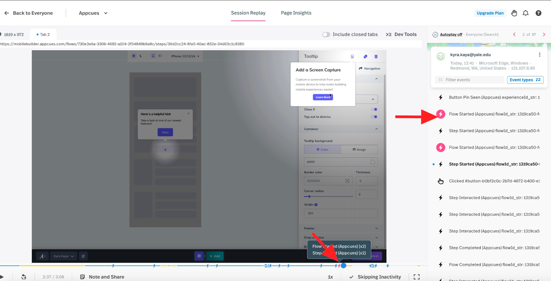Click the Clicked #button event hand icon
The height and width of the screenshot is (281, 551).
click(x=440, y=181)
